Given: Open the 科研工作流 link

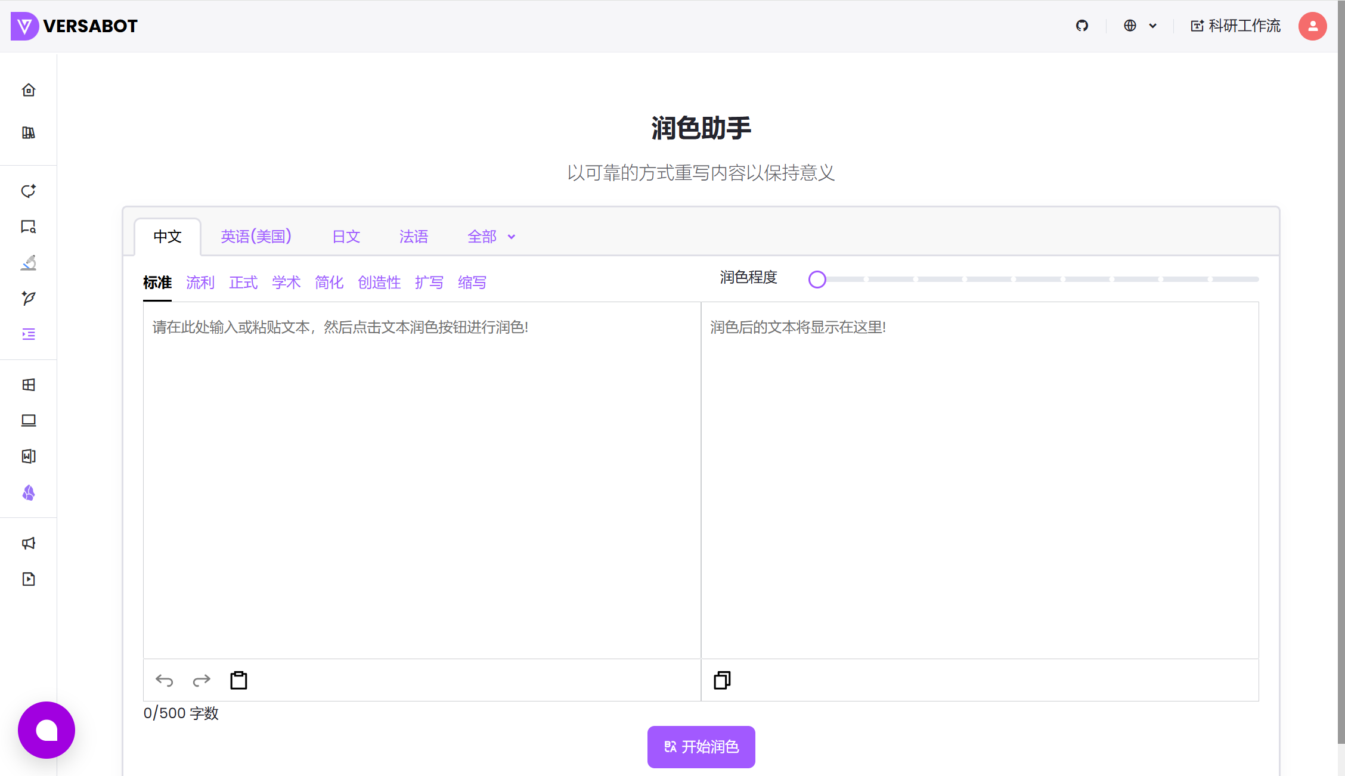Looking at the screenshot, I should [1235, 26].
